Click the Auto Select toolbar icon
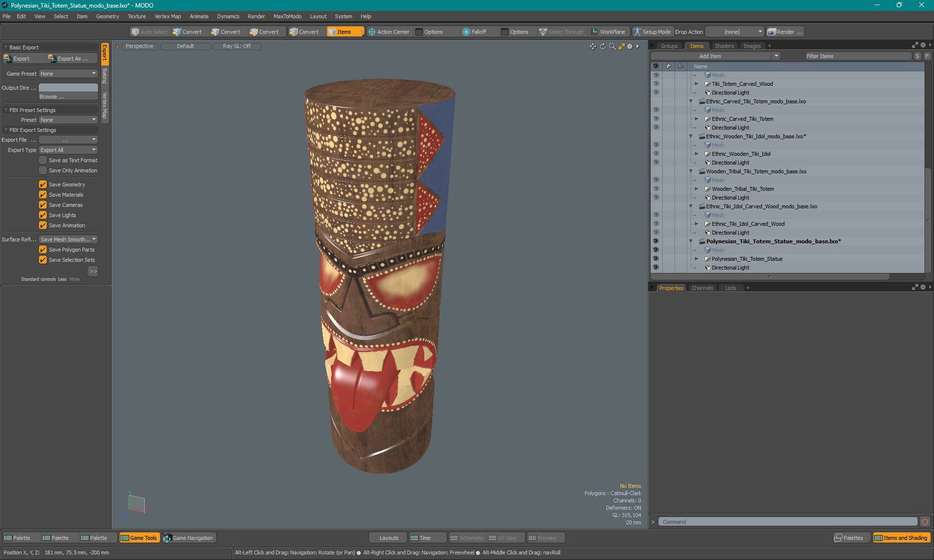Screen dimensions: 934x560 (x=149, y=32)
